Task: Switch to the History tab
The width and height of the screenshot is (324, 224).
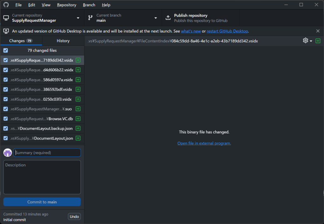Action: (x=63, y=41)
